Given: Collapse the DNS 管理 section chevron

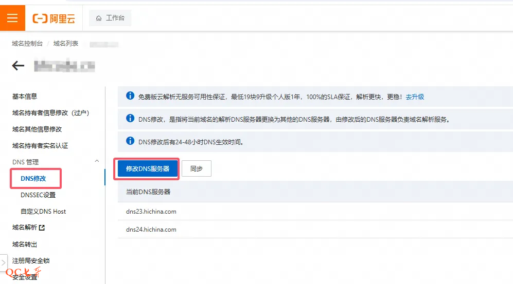Looking at the screenshot, I should click(97, 162).
